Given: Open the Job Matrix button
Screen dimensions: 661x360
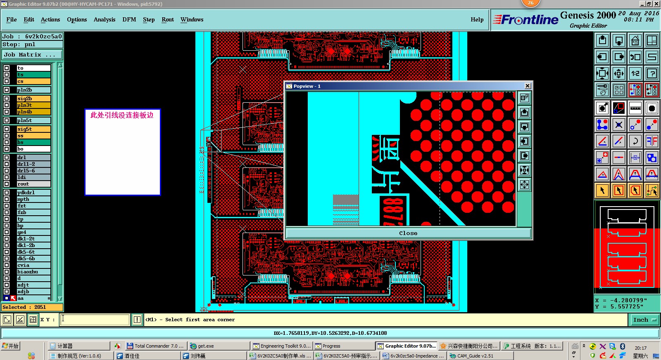Looking at the screenshot, I should tap(32, 54).
